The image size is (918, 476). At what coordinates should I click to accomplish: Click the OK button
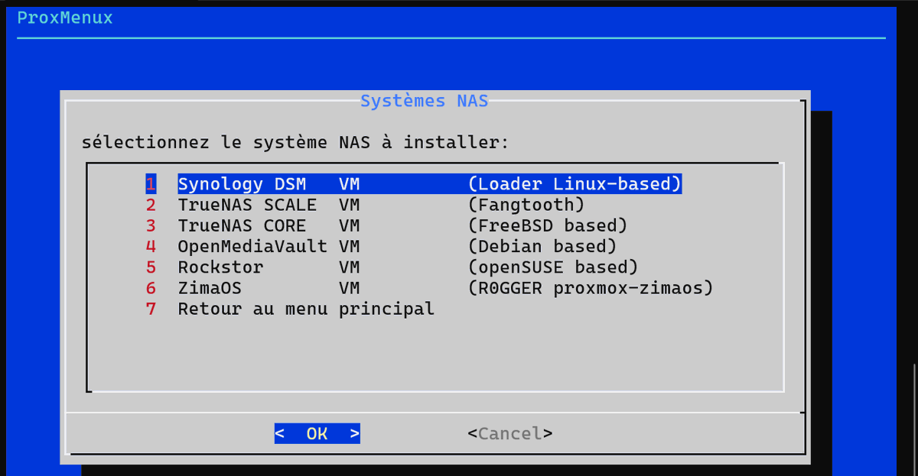coord(317,434)
